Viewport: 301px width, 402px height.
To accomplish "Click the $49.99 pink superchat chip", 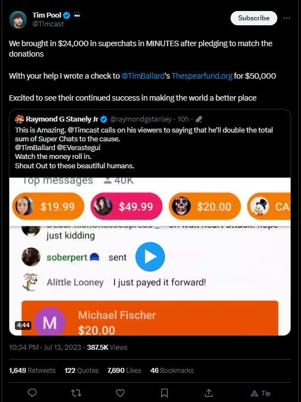I will 127,206.
